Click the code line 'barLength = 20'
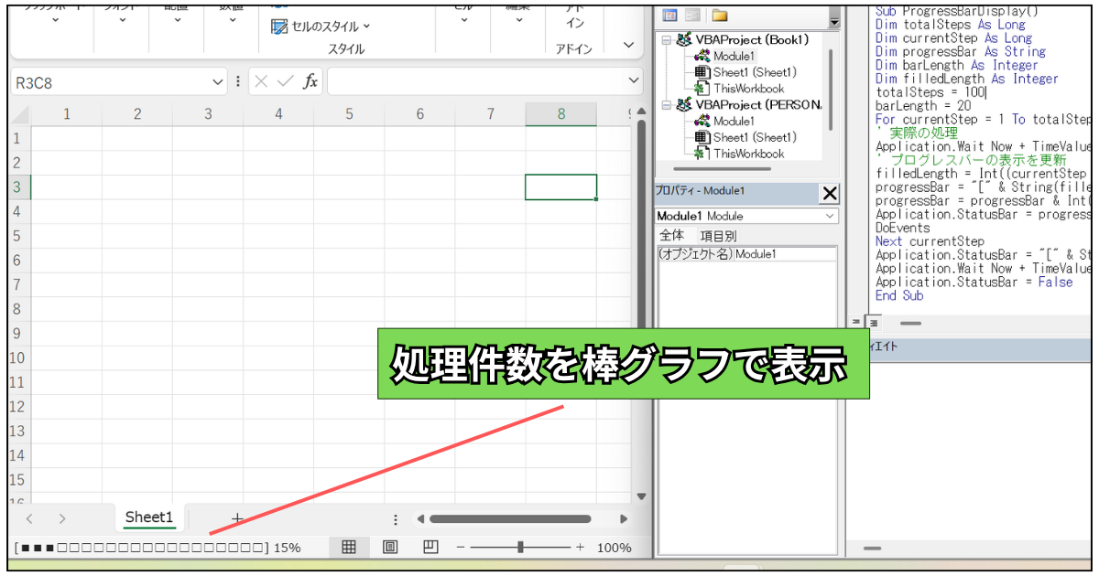Viewport: 1099px width, 576px height. (x=923, y=106)
